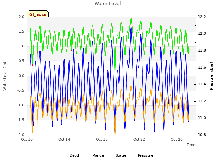Click the Oct 26 tick label

pos(177,139)
